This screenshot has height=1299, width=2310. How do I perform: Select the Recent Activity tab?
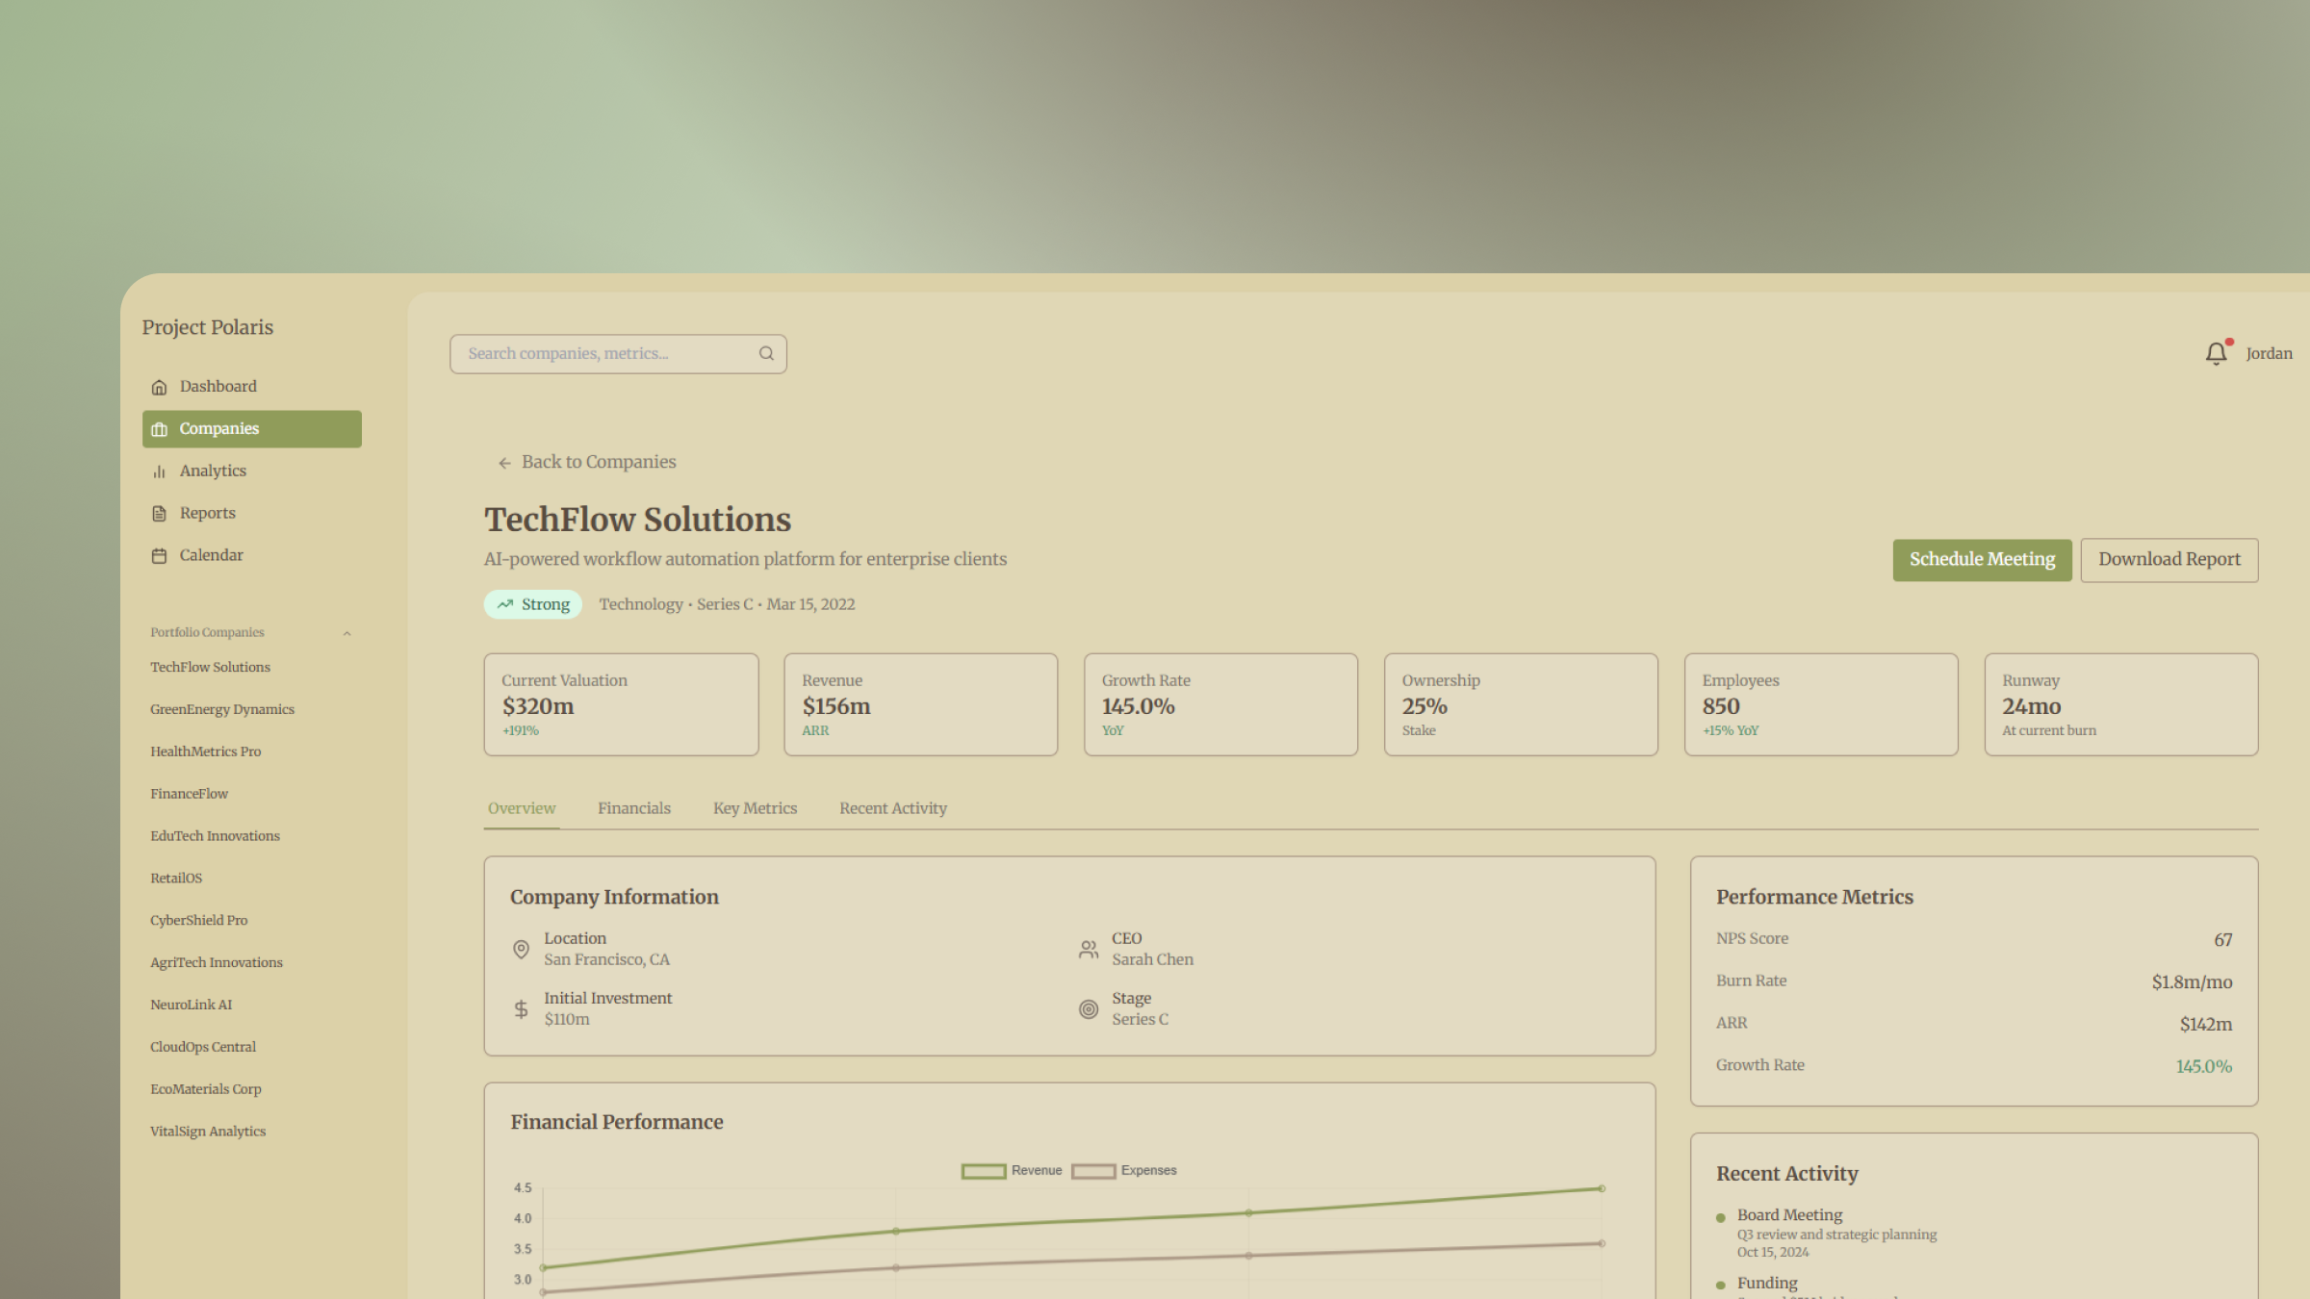click(x=892, y=808)
